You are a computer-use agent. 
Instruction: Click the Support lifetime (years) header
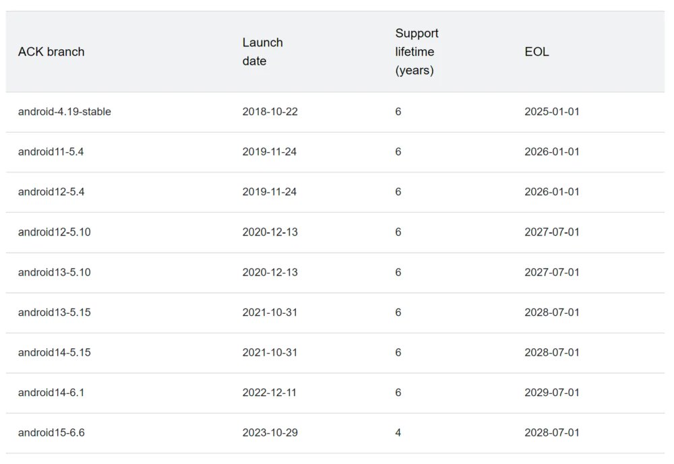point(417,52)
